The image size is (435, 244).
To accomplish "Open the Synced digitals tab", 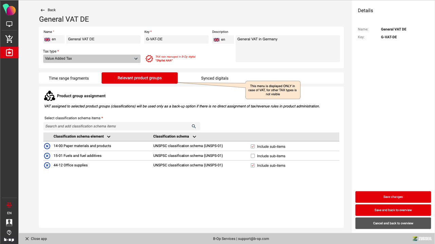I will 215,78.
